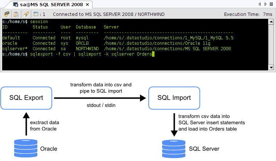Image resolution: width=276 pixels, height=161 pixels.
Task: Show previous tab with left arrow
Action: coord(260,4)
